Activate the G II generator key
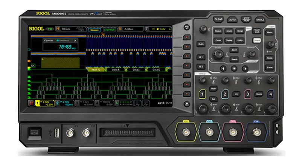Screen dimensions: 305x166 click(201, 67)
